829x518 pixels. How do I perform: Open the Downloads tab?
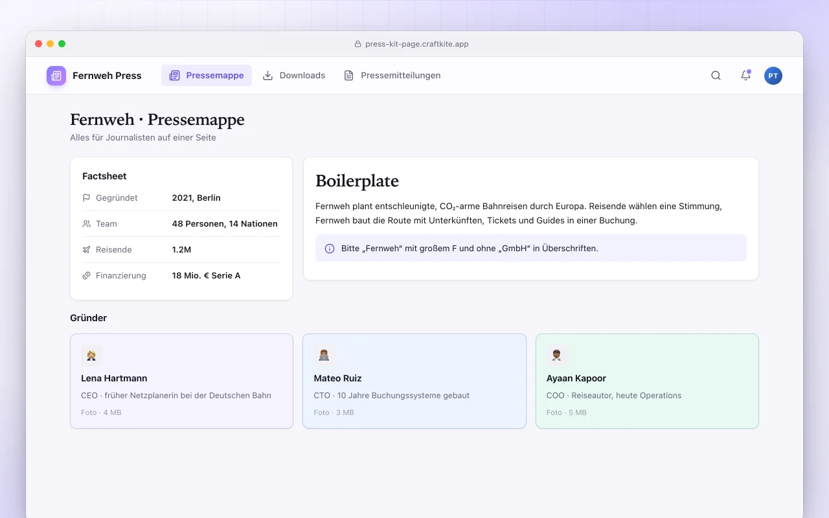(x=294, y=76)
